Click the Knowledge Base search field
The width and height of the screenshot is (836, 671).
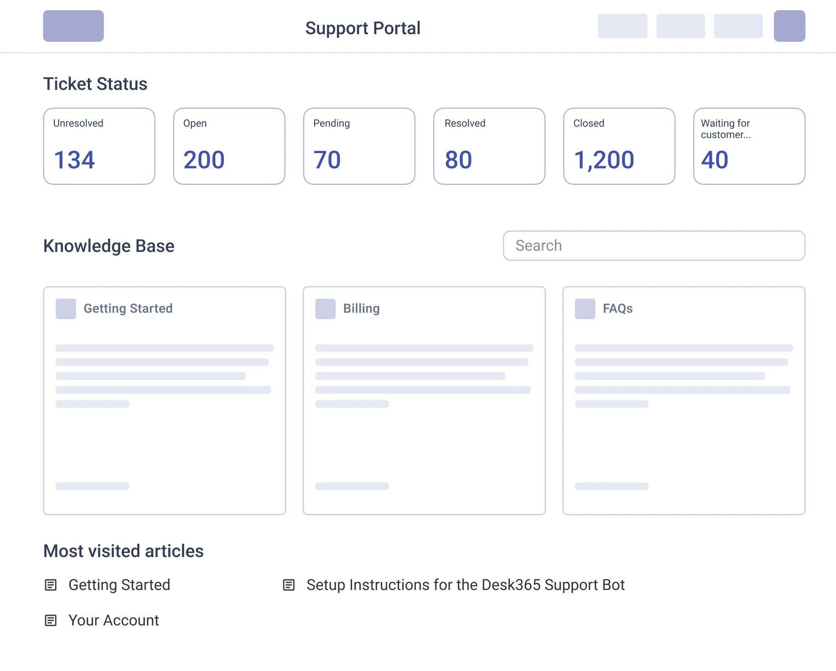point(654,246)
